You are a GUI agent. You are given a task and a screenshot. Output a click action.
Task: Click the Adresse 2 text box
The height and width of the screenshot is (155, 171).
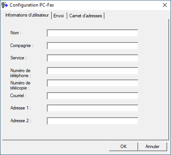click(92, 121)
